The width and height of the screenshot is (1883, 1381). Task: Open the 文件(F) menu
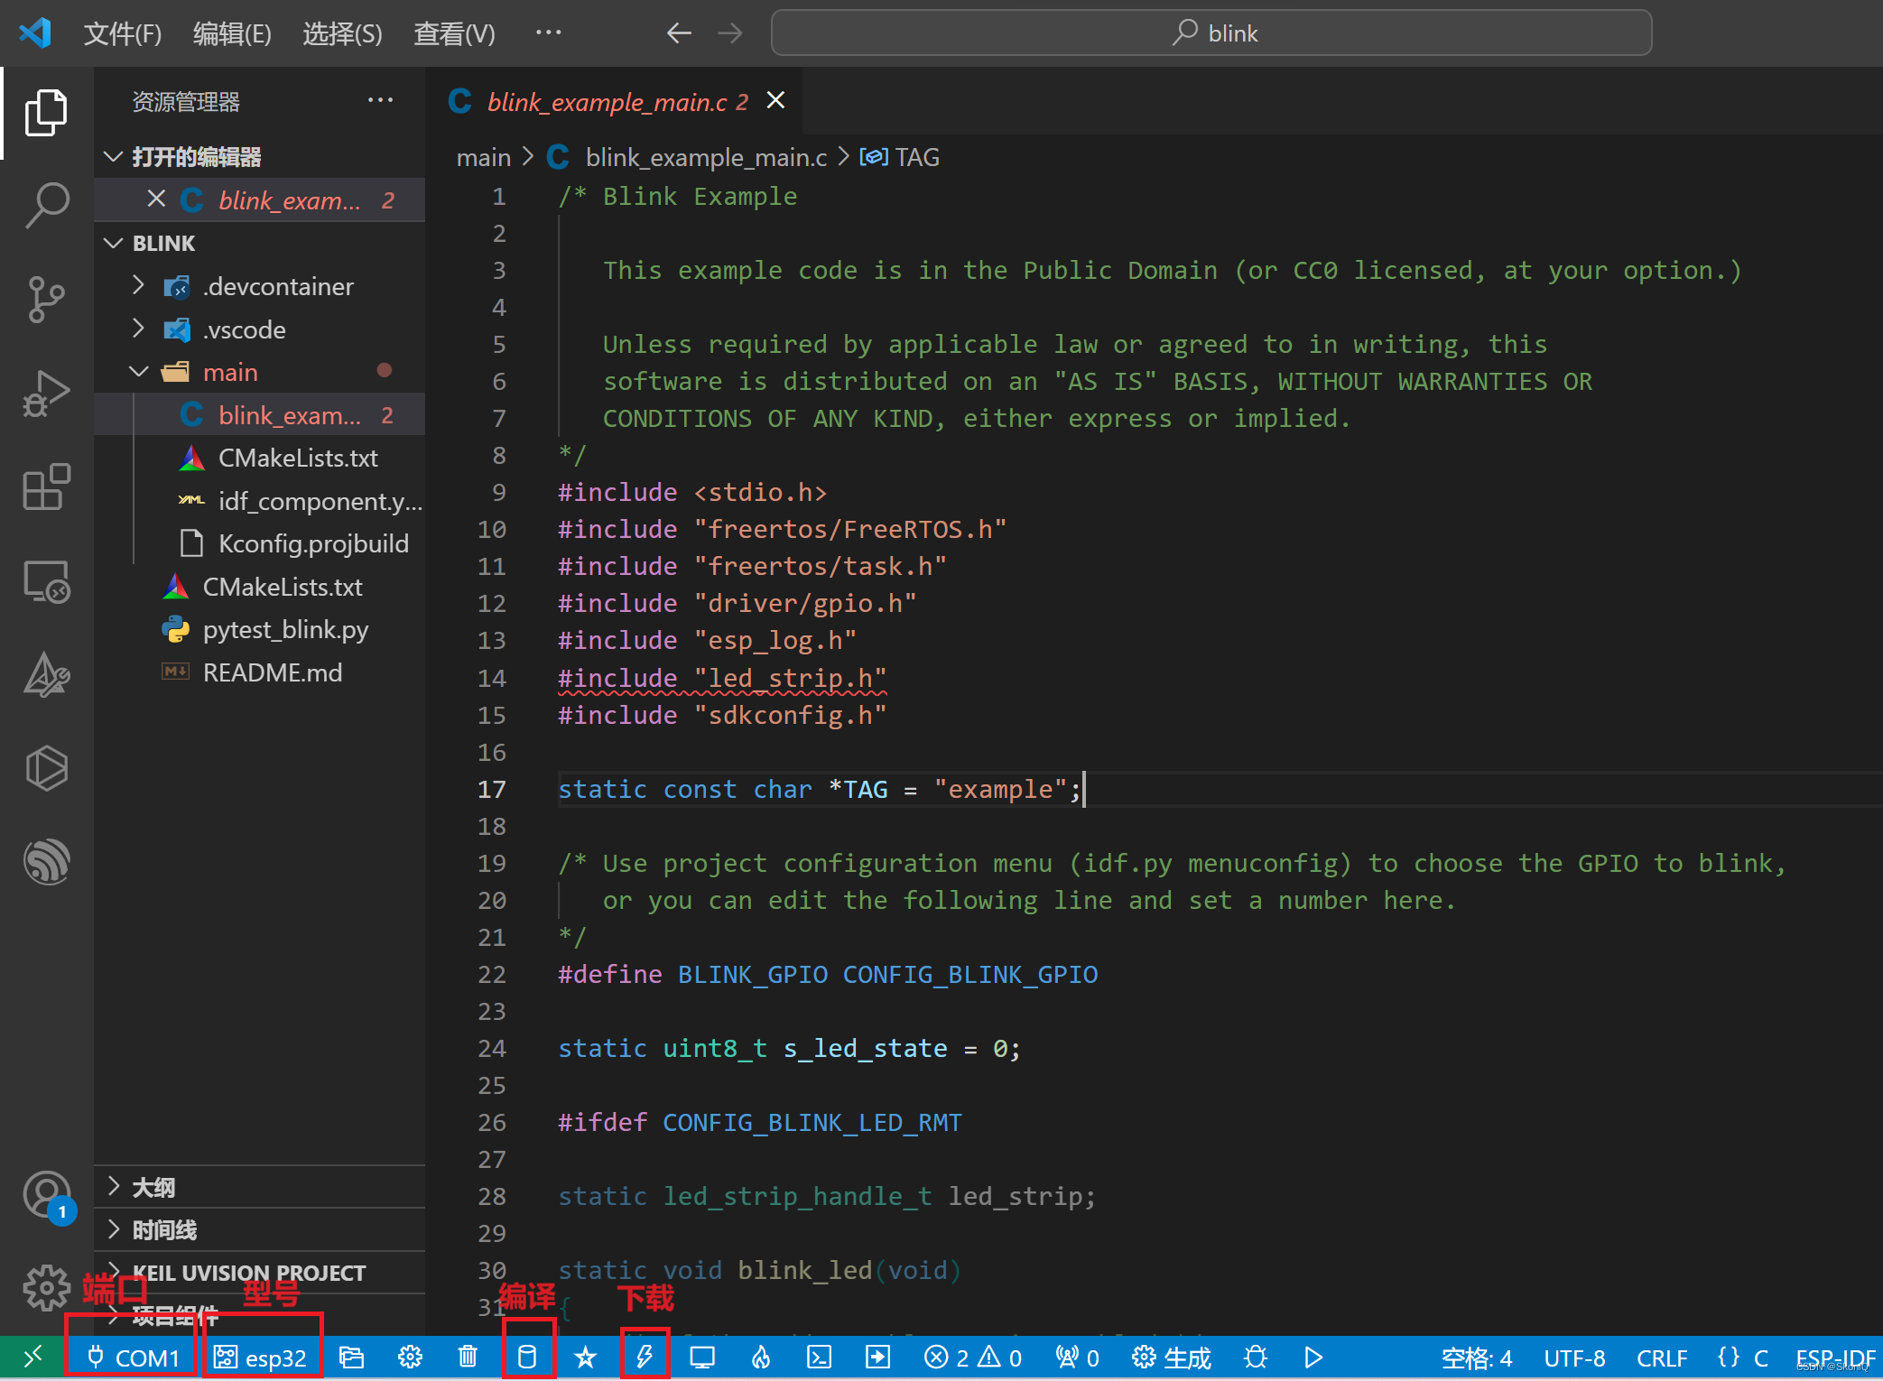[x=122, y=33]
